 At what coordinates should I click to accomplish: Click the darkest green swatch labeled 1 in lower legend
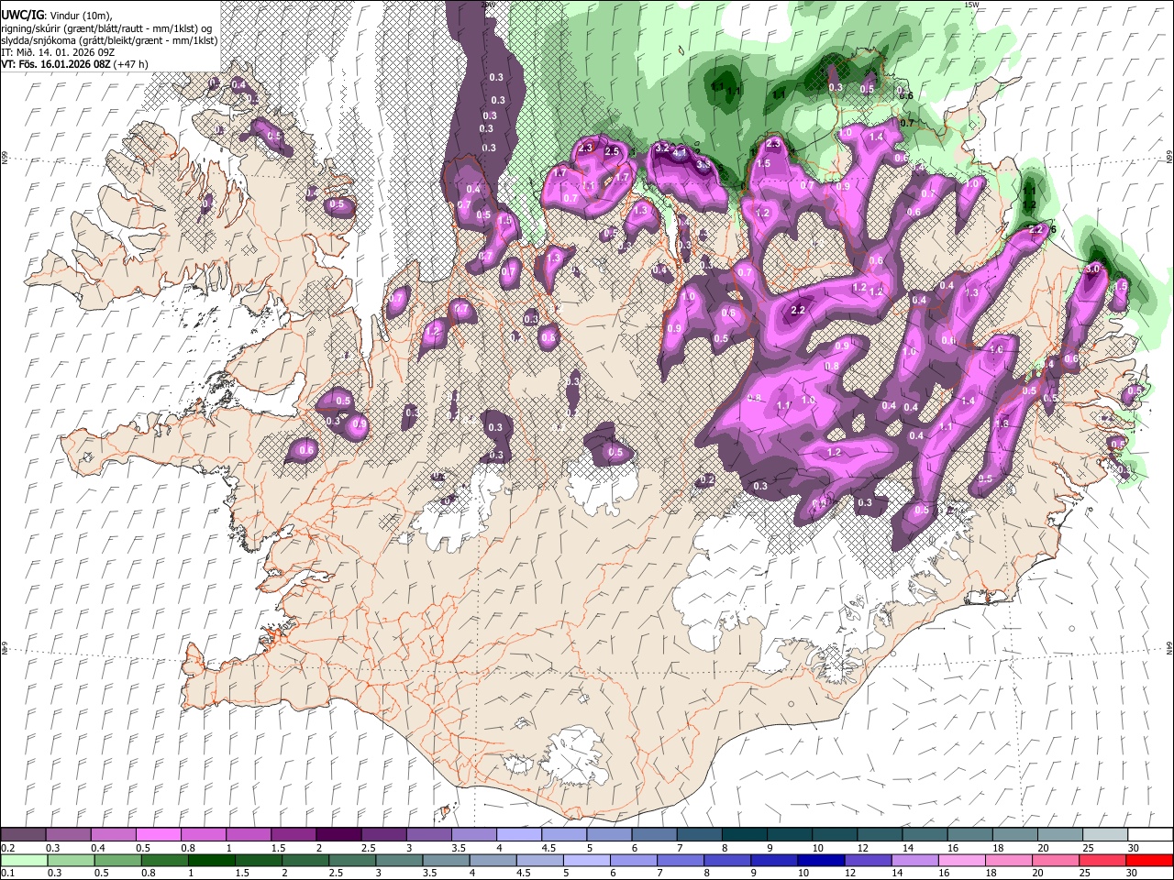(210, 860)
